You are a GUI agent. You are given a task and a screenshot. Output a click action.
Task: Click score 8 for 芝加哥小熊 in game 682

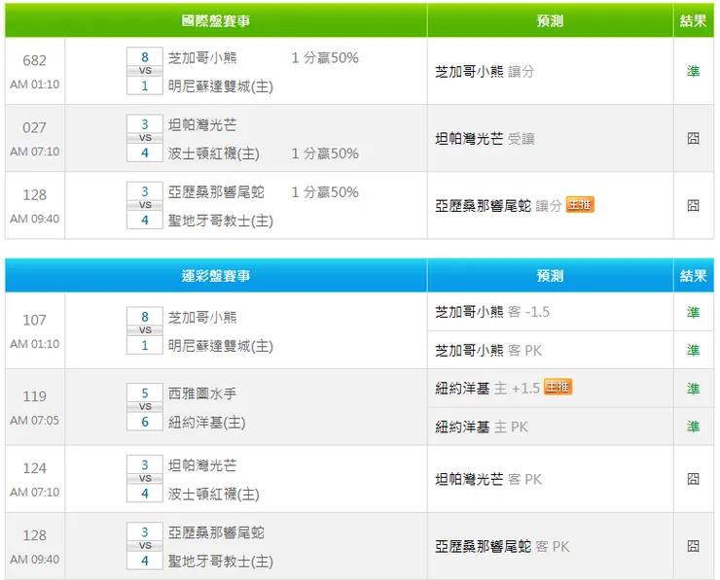click(145, 57)
